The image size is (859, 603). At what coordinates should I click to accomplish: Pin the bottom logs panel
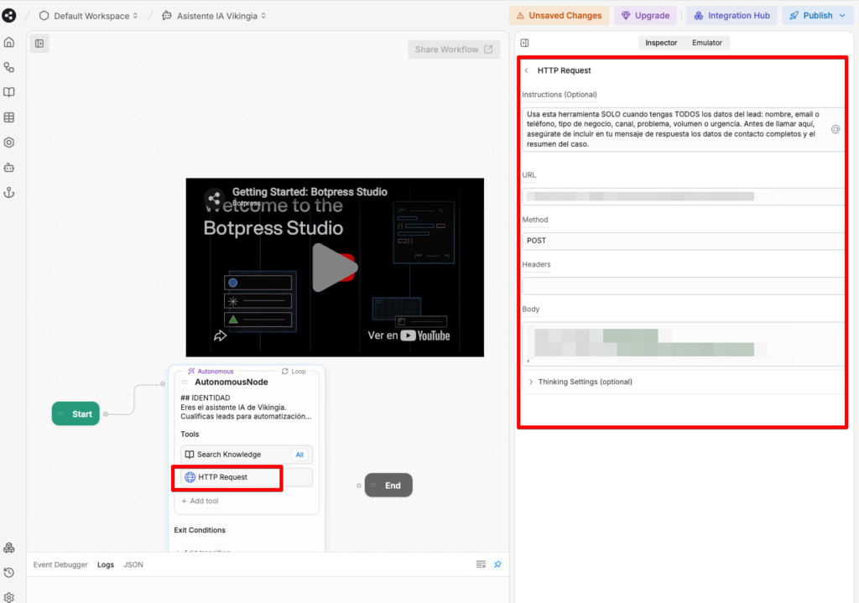(x=497, y=564)
